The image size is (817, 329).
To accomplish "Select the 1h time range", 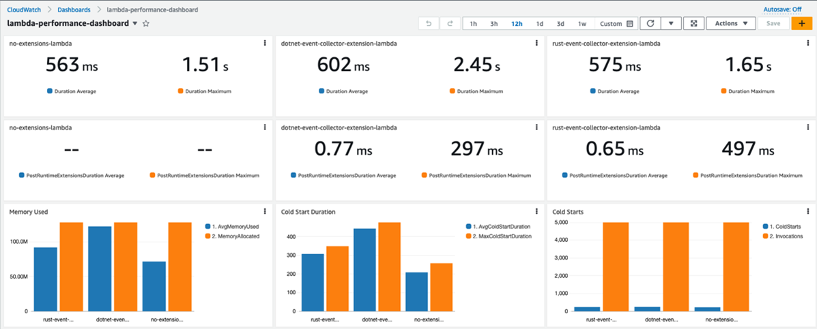I will [x=474, y=24].
